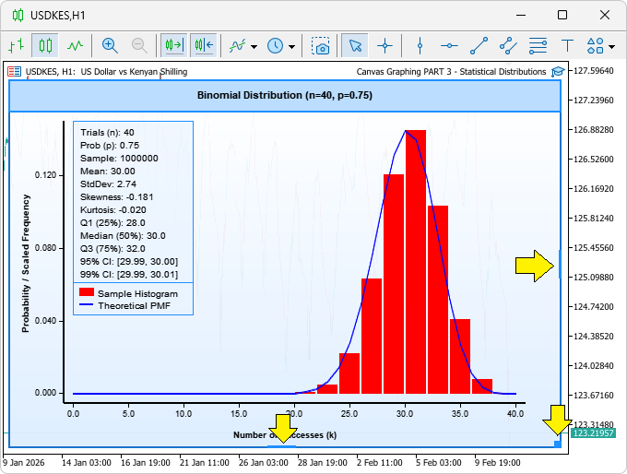Switch to line chart mode

[75, 44]
